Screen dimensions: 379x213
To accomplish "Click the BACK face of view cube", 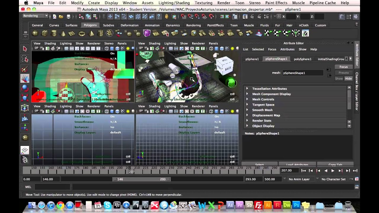I will point(228,68).
